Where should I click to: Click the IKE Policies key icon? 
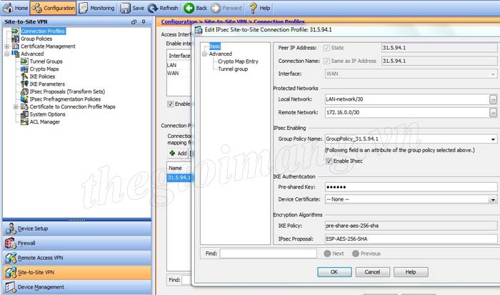tap(24, 76)
